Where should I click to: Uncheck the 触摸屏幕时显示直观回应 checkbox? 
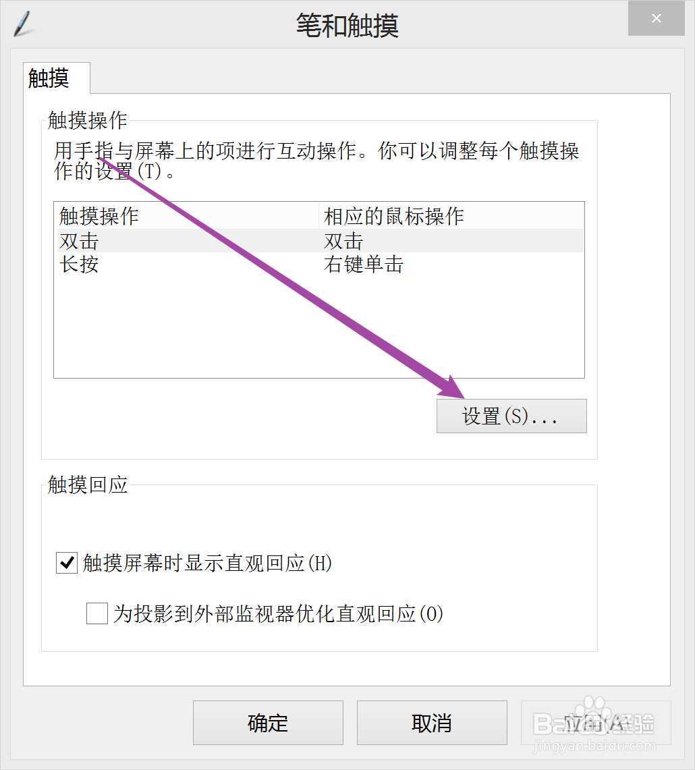[x=67, y=563]
